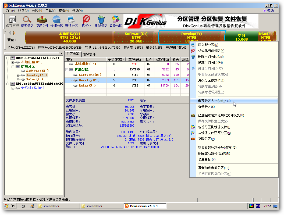
Task: Select the Relax (F:) row in partition table
Action: click(x=127, y=86)
